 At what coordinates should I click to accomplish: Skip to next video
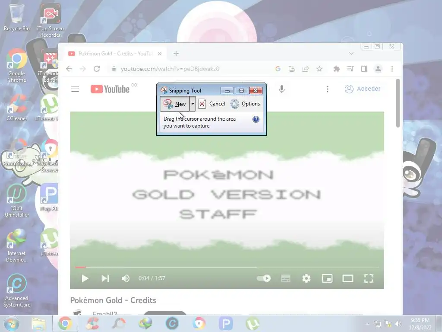pyautogui.click(x=105, y=278)
